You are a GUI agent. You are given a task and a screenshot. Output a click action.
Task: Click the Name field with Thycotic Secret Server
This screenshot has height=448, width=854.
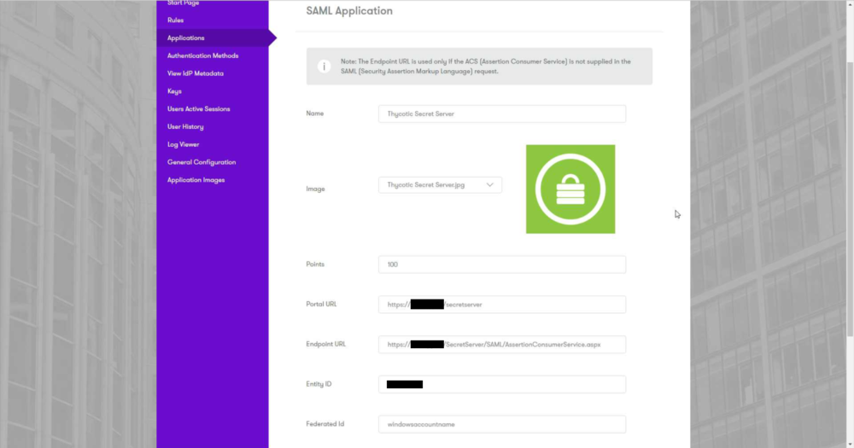tap(501, 113)
